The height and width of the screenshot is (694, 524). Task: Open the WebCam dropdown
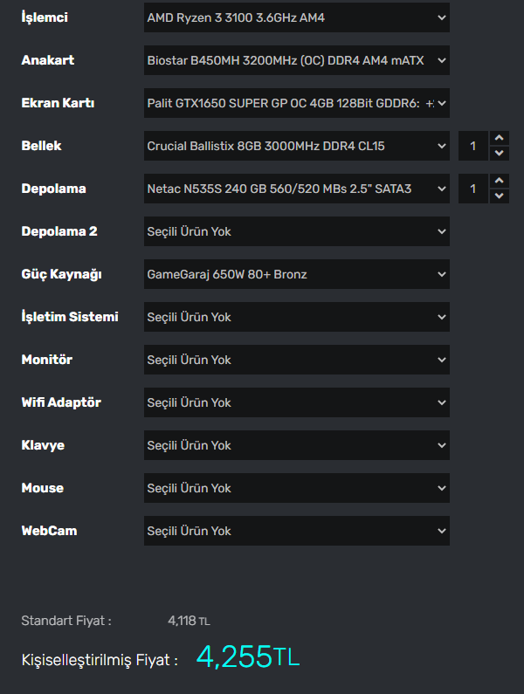point(296,531)
